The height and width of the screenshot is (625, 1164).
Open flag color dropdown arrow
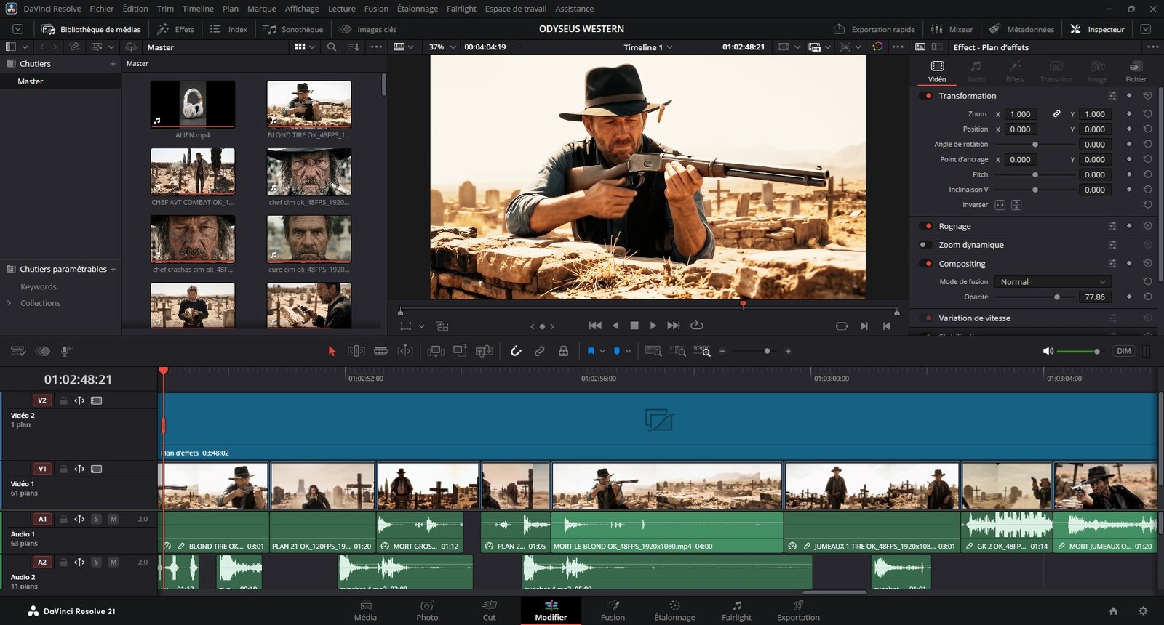(x=602, y=351)
